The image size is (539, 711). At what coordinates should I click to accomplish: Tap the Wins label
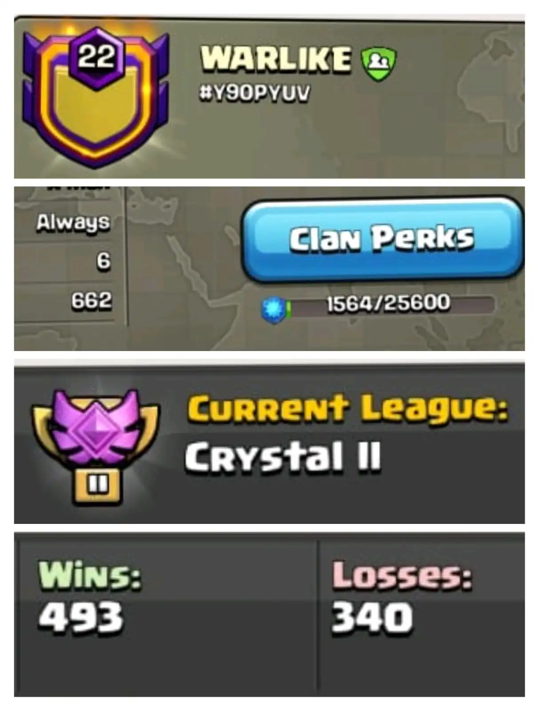[90, 575]
